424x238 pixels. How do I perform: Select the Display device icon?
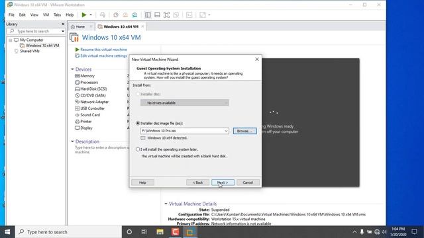[78, 128]
